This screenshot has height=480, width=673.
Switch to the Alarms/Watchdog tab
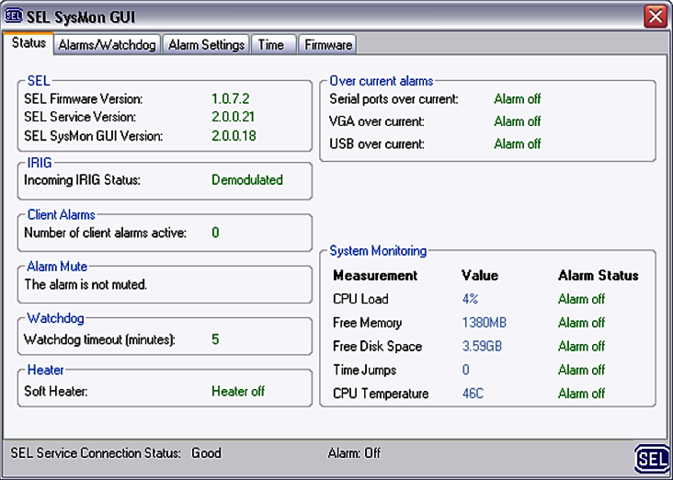click(x=108, y=45)
